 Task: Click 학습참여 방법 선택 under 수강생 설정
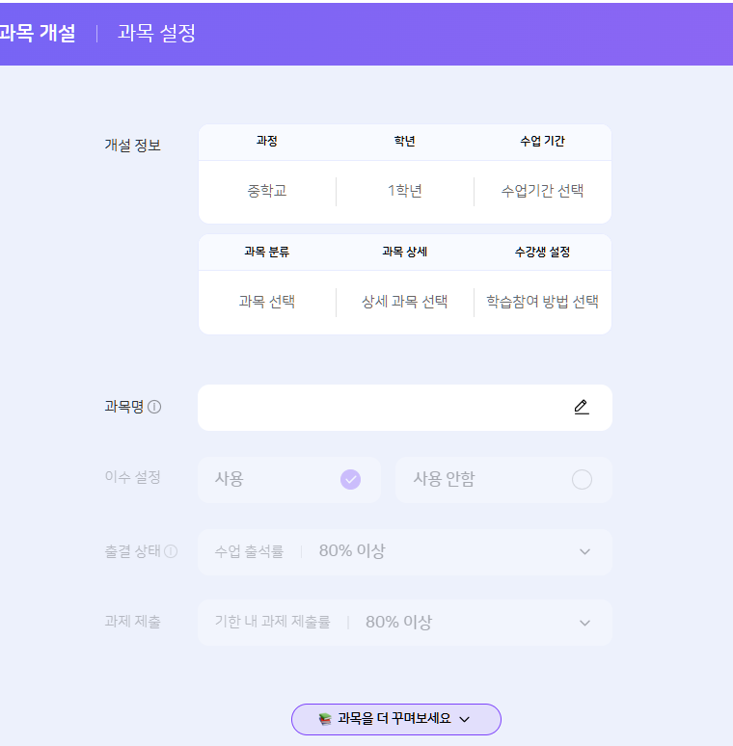pos(543,302)
